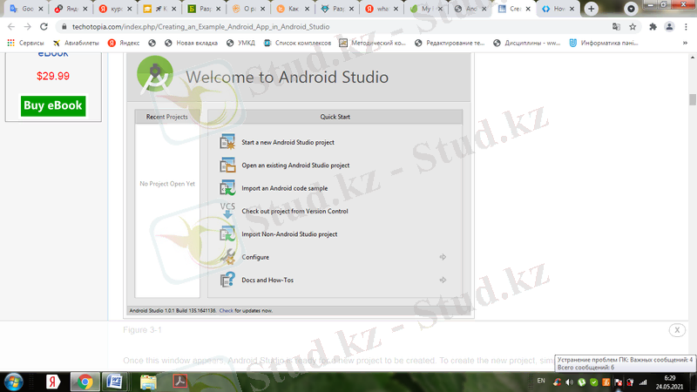The height and width of the screenshot is (392, 697).
Task: Click the Import an Android code sample icon
Action: (x=227, y=187)
